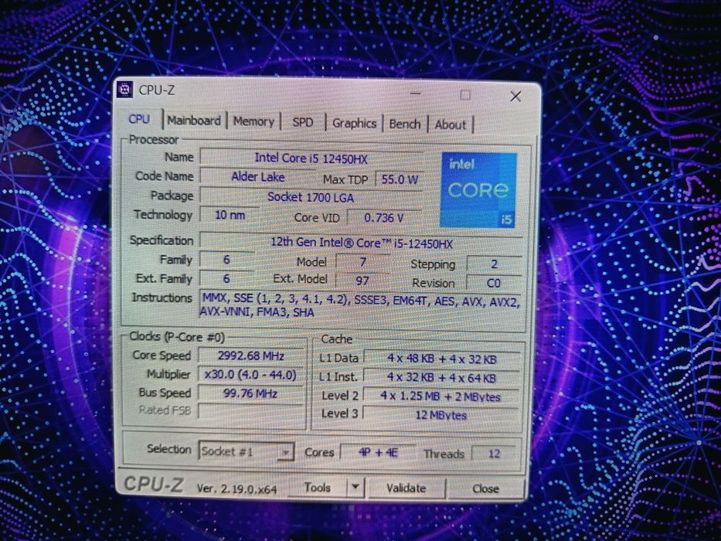Click the instructions list starting with MMX, SSE
721x541 pixels.
[360, 306]
